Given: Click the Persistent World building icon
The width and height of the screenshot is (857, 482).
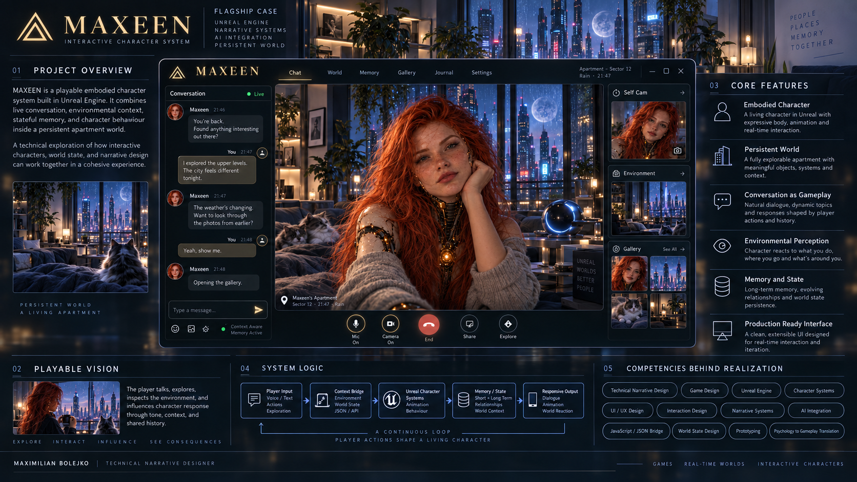Looking at the screenshot, I should coord(722,156).
